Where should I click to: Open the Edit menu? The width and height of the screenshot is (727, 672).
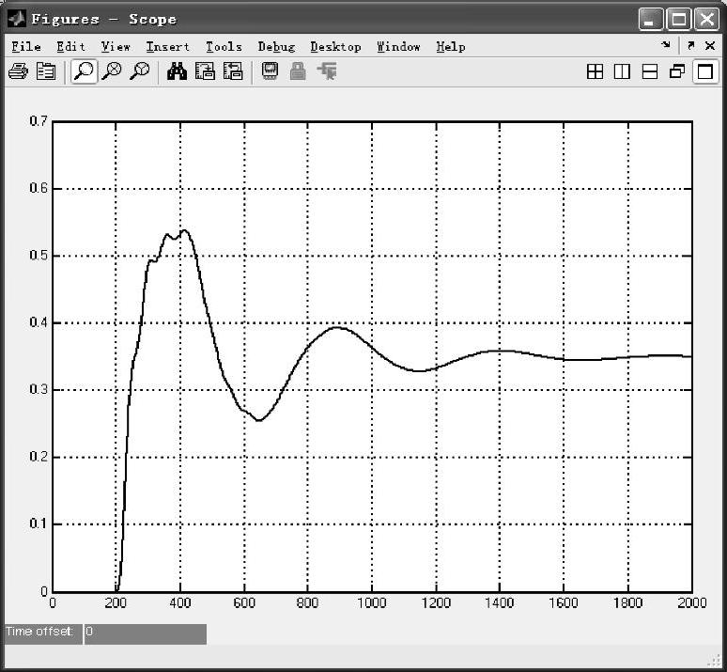pyautogui.click(x=71, y=46)
